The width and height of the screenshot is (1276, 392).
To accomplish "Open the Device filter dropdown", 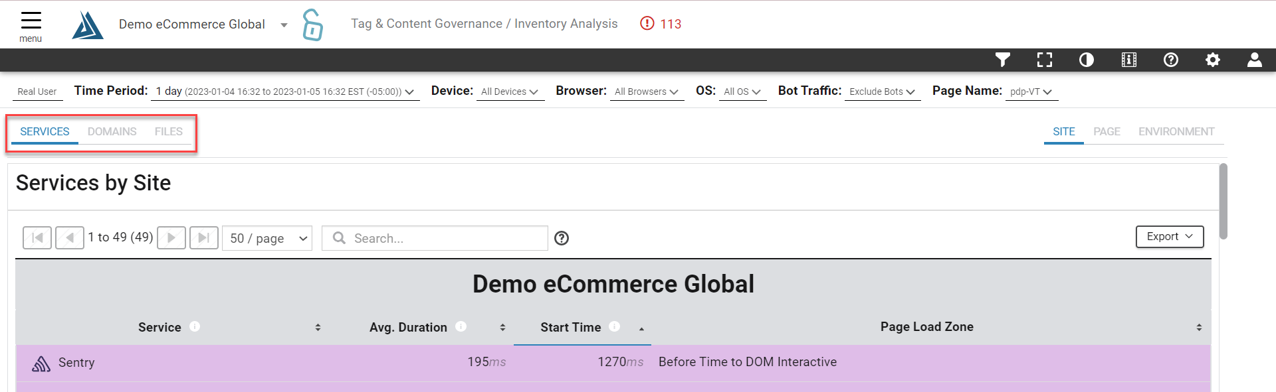I will point(510,92).
